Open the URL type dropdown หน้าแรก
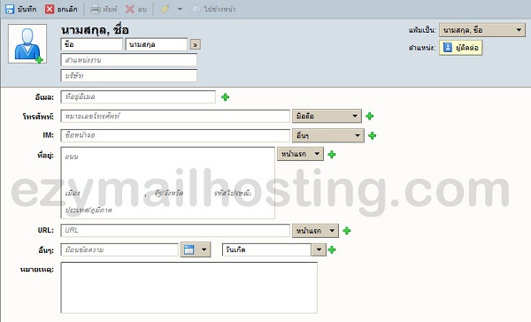 pyautogui.click(x=315, y=231)
